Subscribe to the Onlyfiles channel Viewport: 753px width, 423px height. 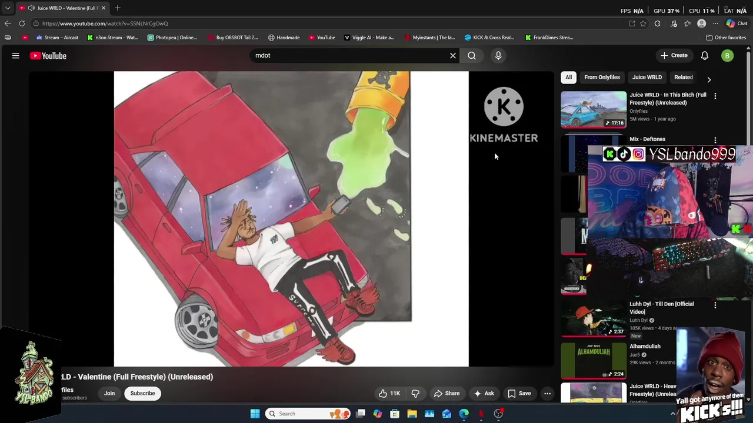click(142, 394)
